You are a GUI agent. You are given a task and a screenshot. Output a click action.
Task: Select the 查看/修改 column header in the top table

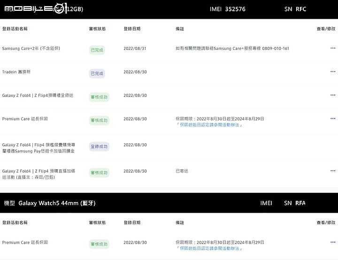pos(326,29)
